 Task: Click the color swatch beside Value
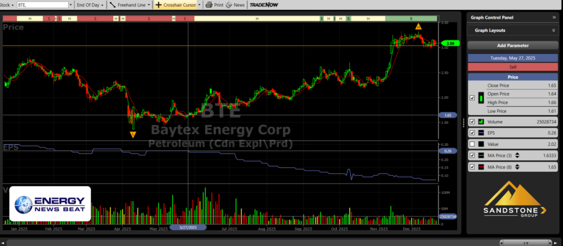(x=481, y=144)
